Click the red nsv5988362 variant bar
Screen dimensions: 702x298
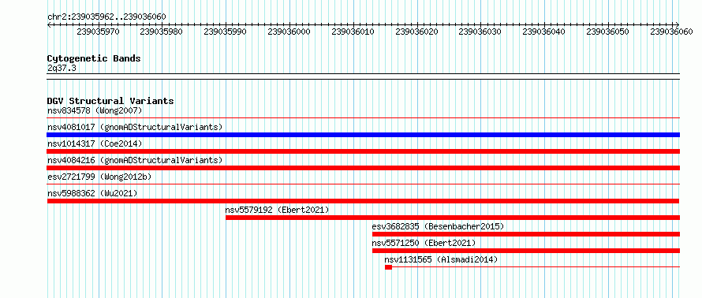(363, 201)
